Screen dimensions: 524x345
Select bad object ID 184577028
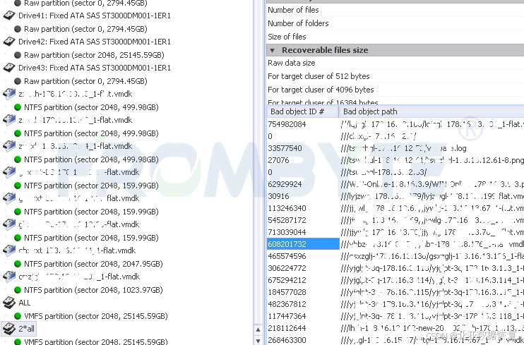[x=287, y=292]
